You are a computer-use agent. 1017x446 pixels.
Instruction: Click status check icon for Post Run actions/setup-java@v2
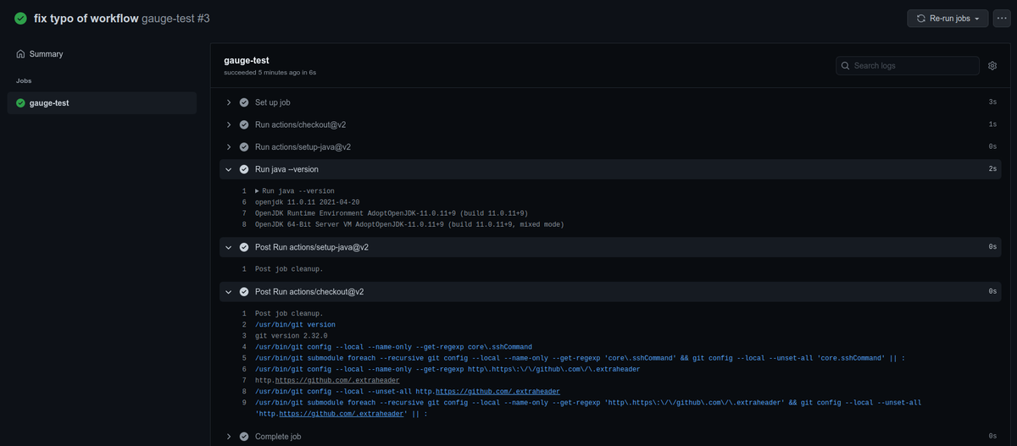244,247
